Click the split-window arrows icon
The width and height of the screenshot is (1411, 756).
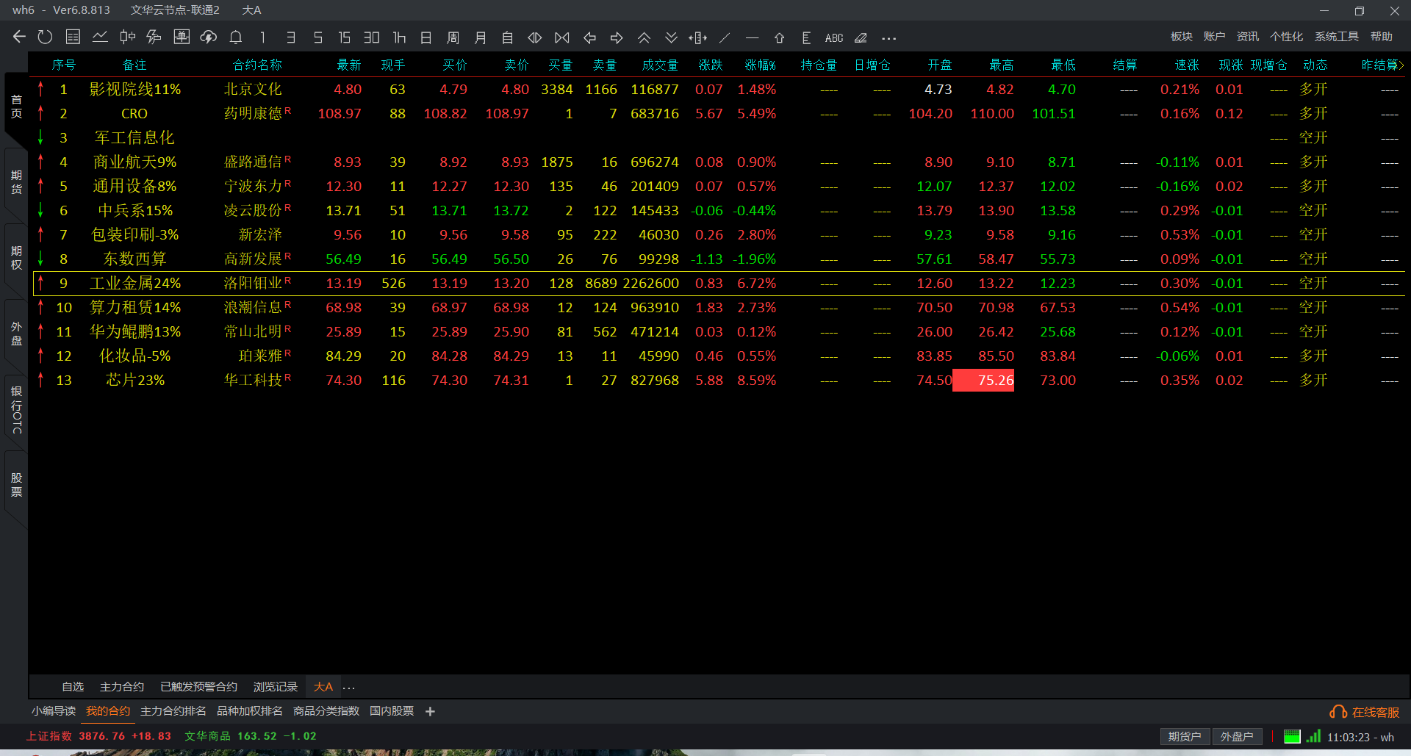pos(698,37)
